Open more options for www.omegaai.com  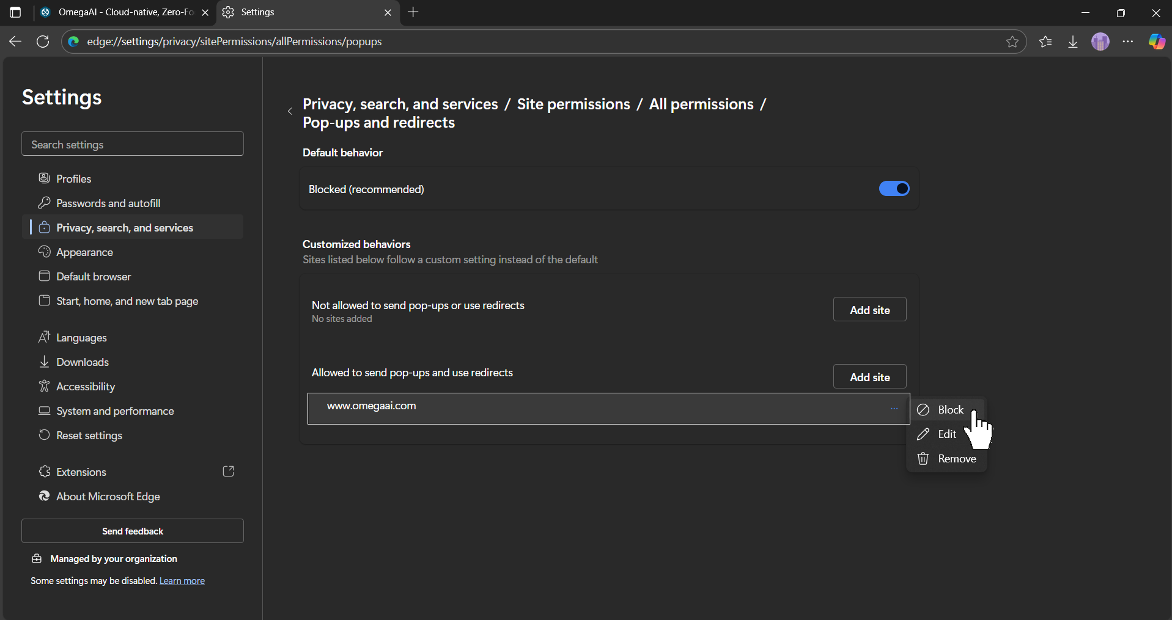(894, 408)
